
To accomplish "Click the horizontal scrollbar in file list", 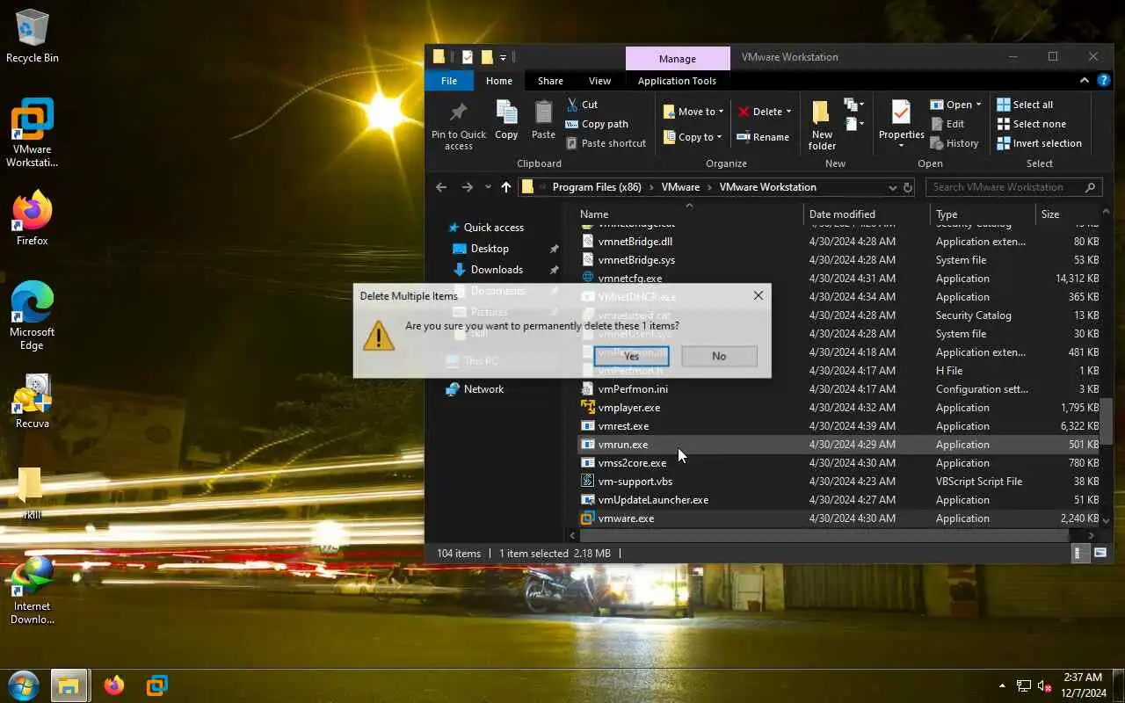I will coord(824,535).
